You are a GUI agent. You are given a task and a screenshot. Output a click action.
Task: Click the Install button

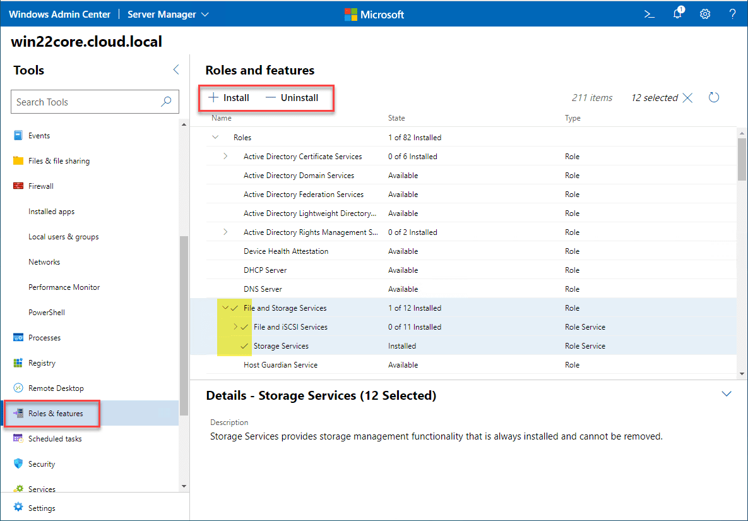click(x=228, y=98)
